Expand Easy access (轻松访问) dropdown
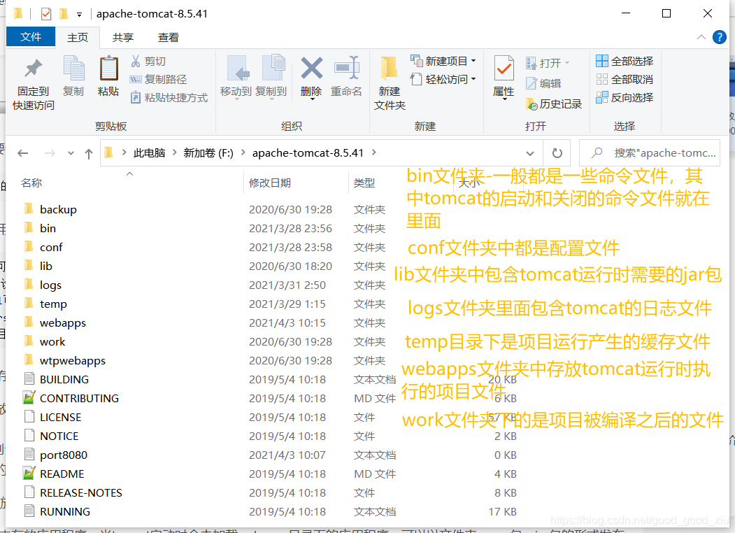The image size is (735, 533). (x=473, y=79)
